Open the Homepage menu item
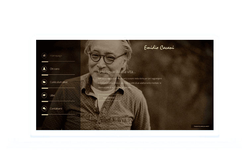 tap(56, 55)
